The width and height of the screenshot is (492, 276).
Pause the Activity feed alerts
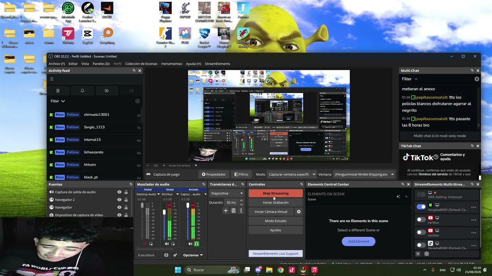58,91
